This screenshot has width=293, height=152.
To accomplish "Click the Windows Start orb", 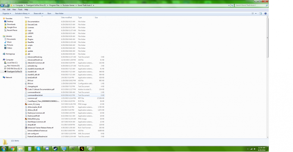I will 4,149.
